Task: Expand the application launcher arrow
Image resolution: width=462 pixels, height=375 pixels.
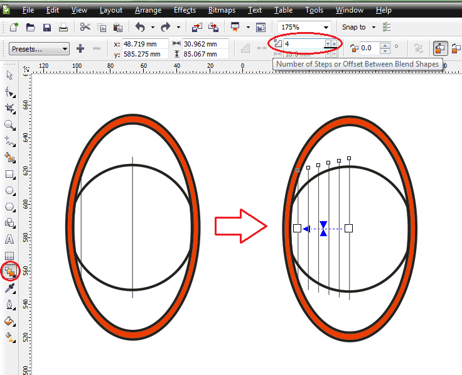Action: 248,28
